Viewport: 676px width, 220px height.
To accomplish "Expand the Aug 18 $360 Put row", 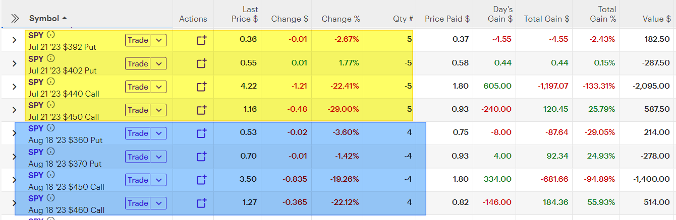I will click(x=14, y=133).
